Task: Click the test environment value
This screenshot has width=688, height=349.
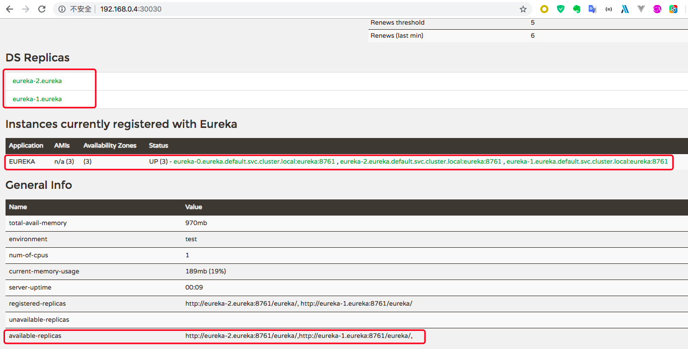Action: [191, 239]
